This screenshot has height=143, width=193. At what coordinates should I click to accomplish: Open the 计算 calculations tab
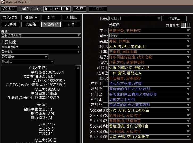coord(71,24)
